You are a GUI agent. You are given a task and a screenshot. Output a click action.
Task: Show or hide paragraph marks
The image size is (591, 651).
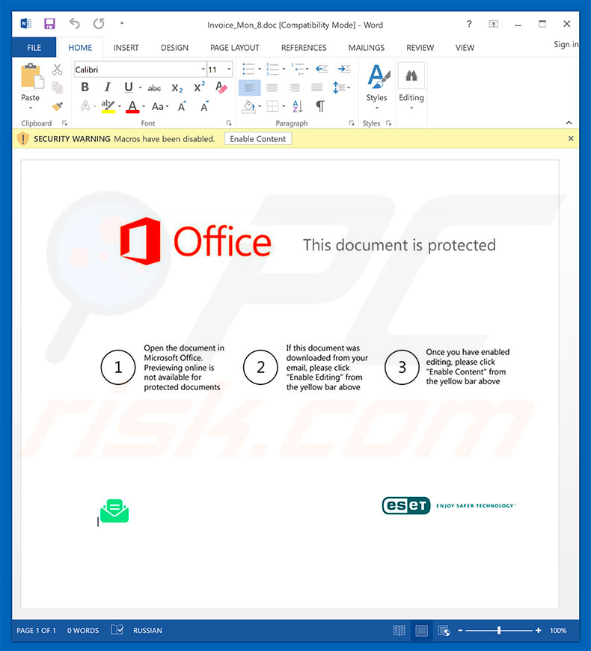click(320, 106)
